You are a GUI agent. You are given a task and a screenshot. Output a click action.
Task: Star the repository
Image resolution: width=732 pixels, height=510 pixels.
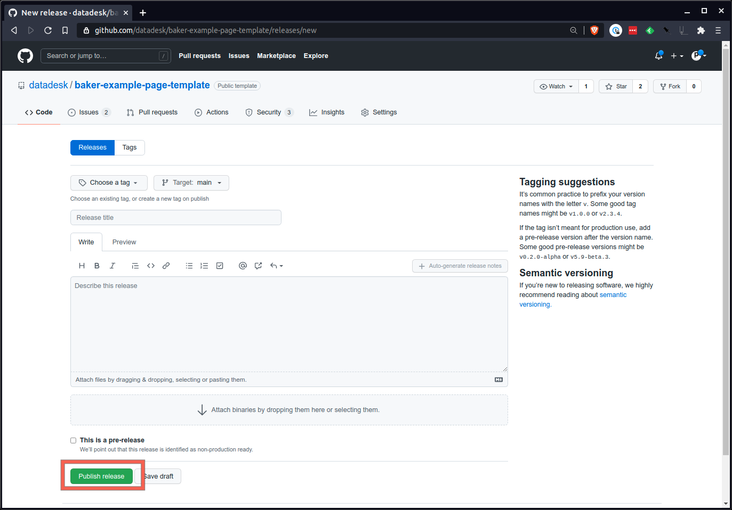[x=616, y=86]
